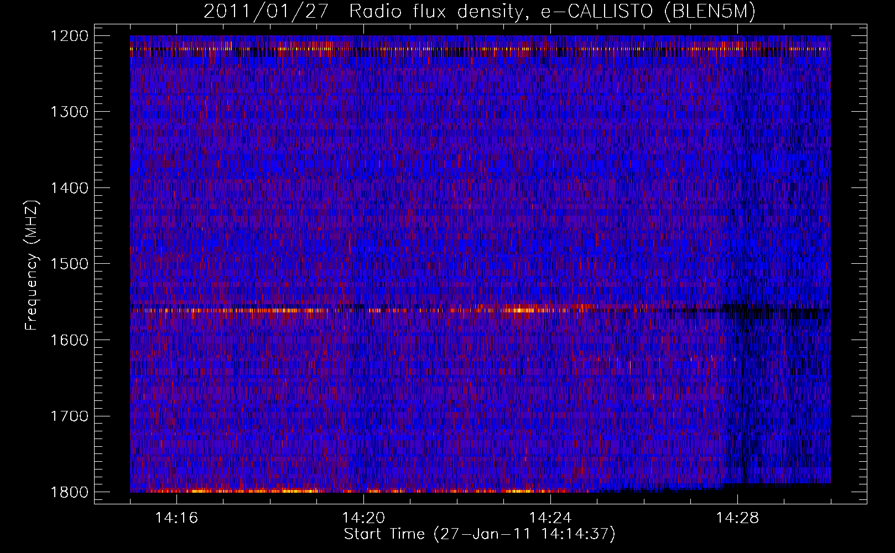Select the '1800' frequency axis label
The height and width of the screenshot is (553, 895).
(x=69, y=492)
